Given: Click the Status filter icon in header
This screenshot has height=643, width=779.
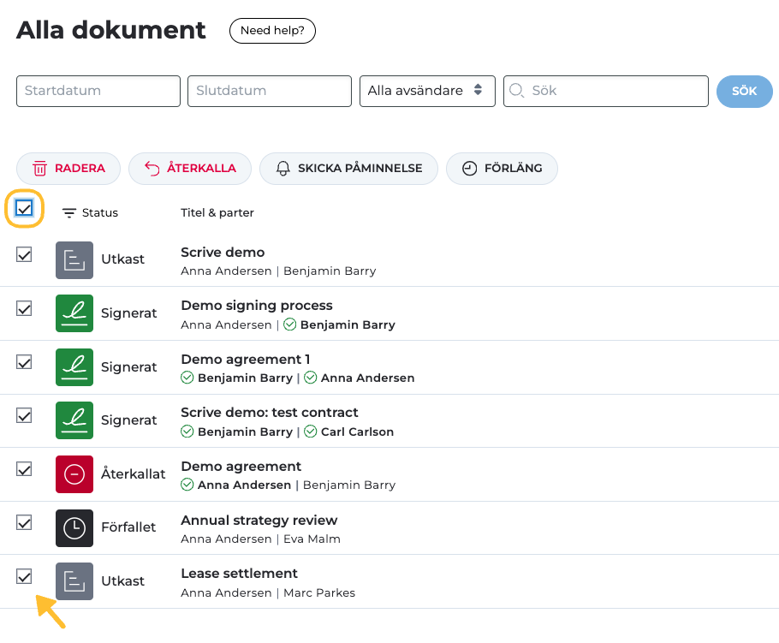Looking at the screenshot, I should point(69,213).
